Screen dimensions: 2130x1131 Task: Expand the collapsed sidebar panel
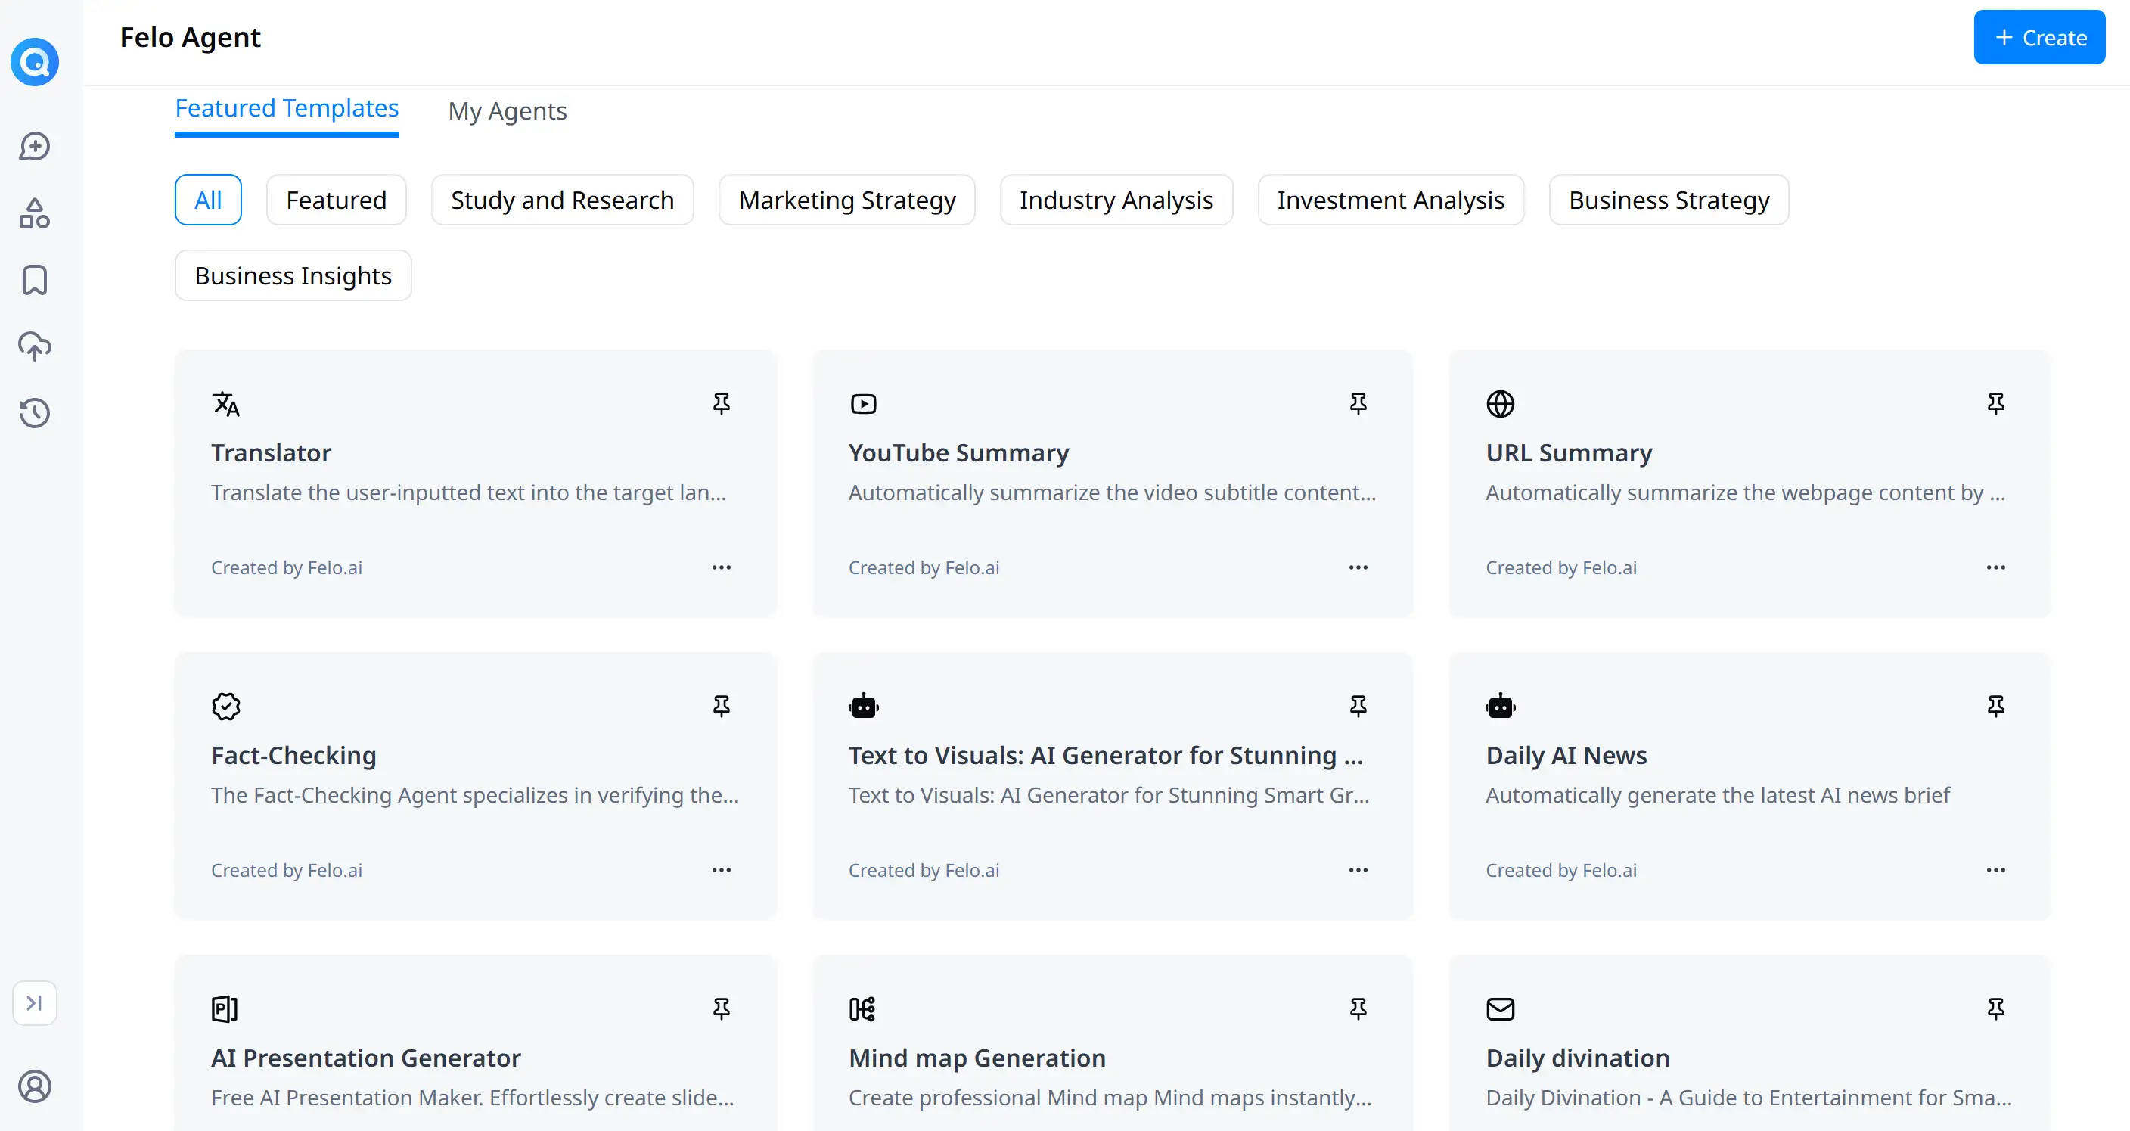coord(35,1003)
